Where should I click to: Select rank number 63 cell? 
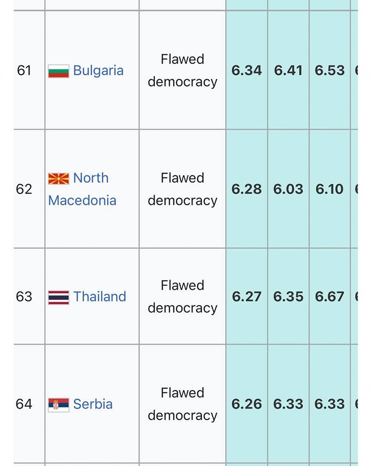click(x=24, y=297)
